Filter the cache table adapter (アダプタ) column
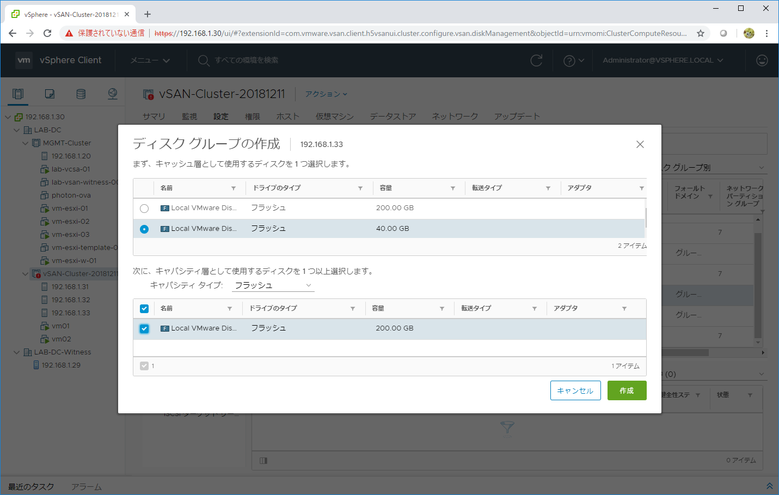 pyautogui.click(x=642, y=188)
